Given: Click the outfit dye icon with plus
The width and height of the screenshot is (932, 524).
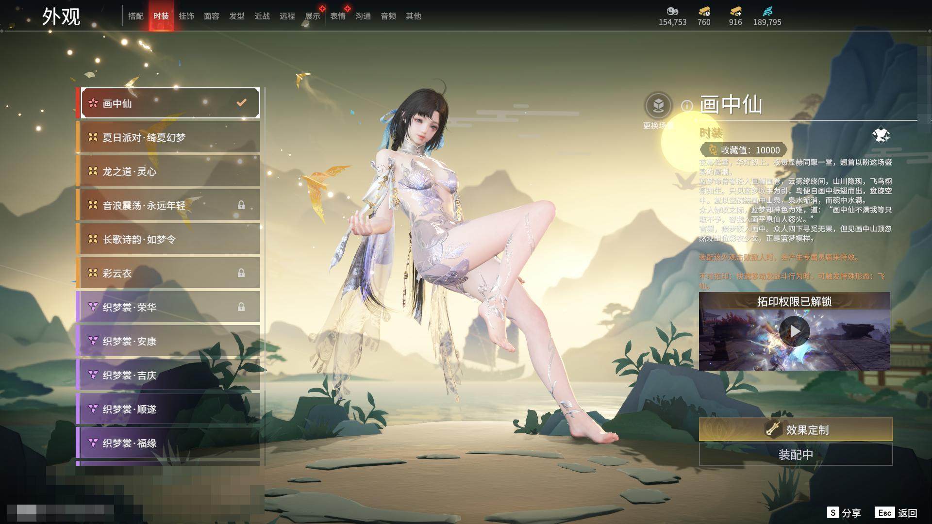Looking at the screenshot, I should tap(881, 135).
